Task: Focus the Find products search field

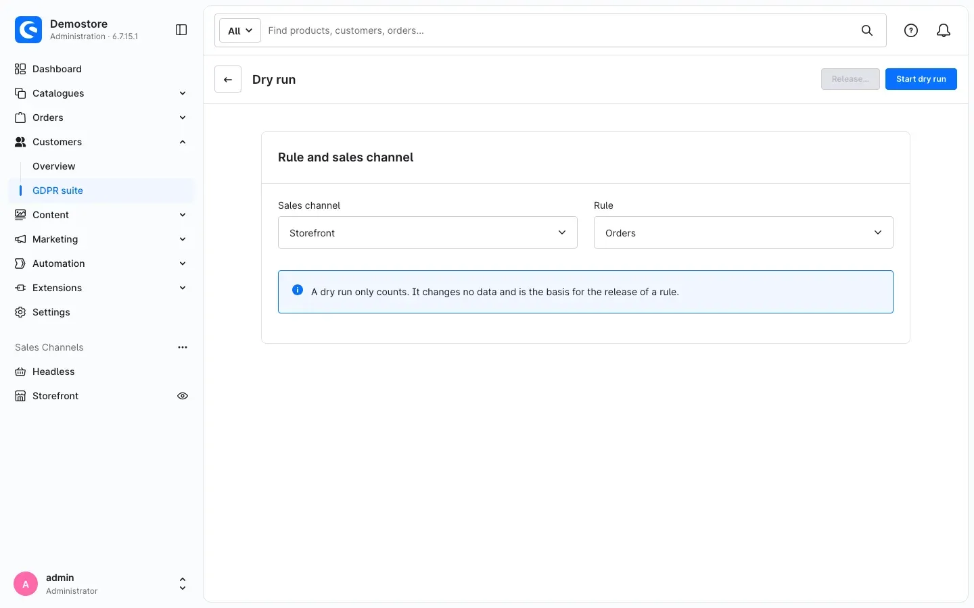Action: click(x=560, y=30)
